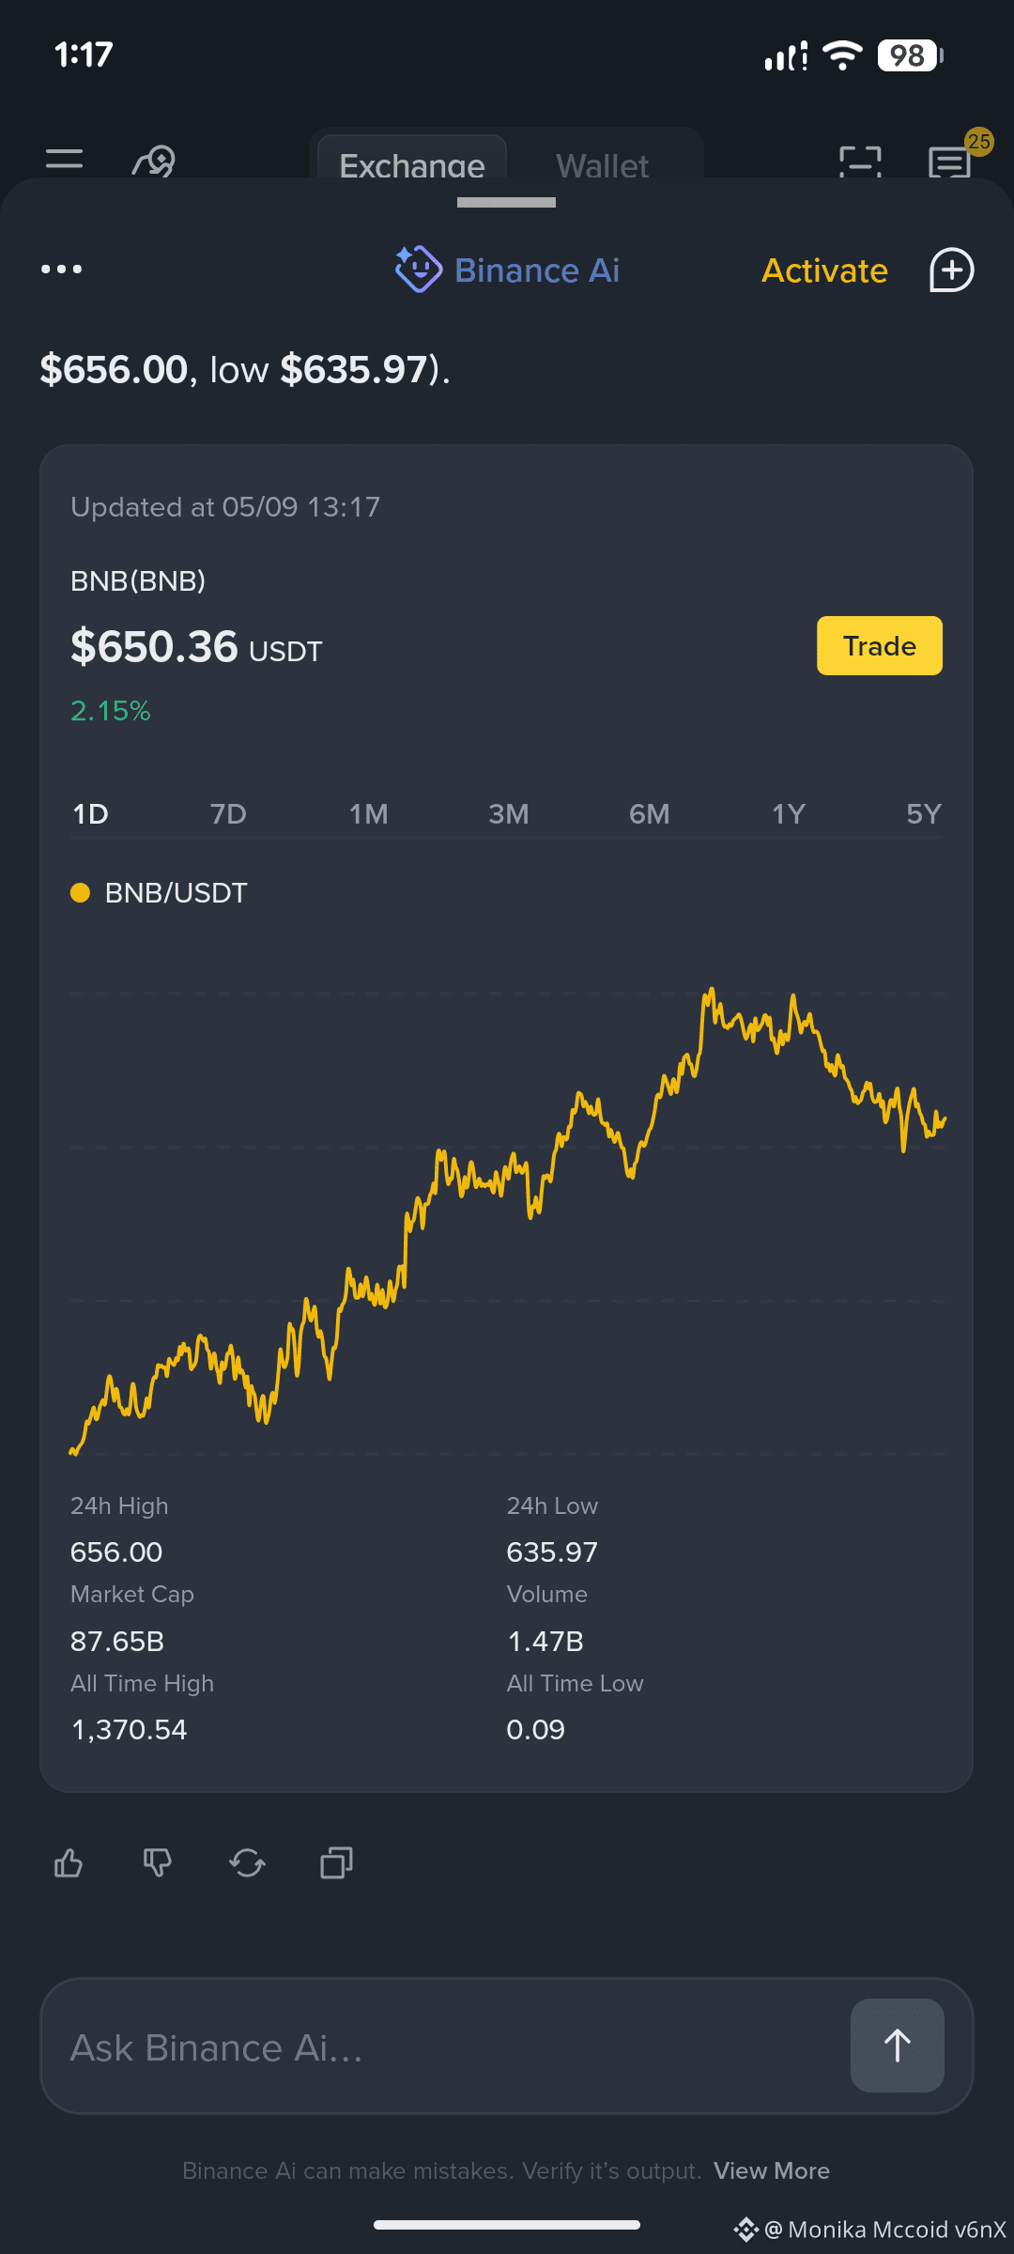Click the yellow Trade button
1014x2254 pixels.
tap(880, 645)
